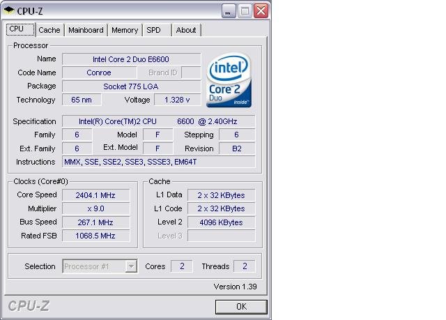
Task: Click the Level 2 cache value field
Action: [220, 222]
